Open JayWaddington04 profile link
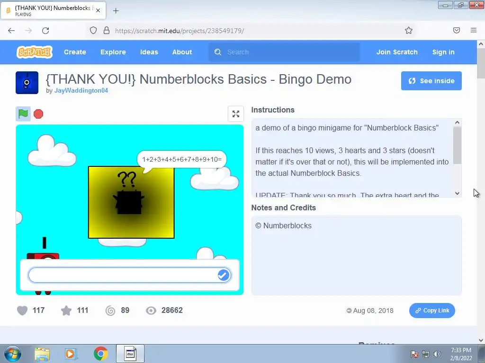485x363 pixels. point(81,90)
